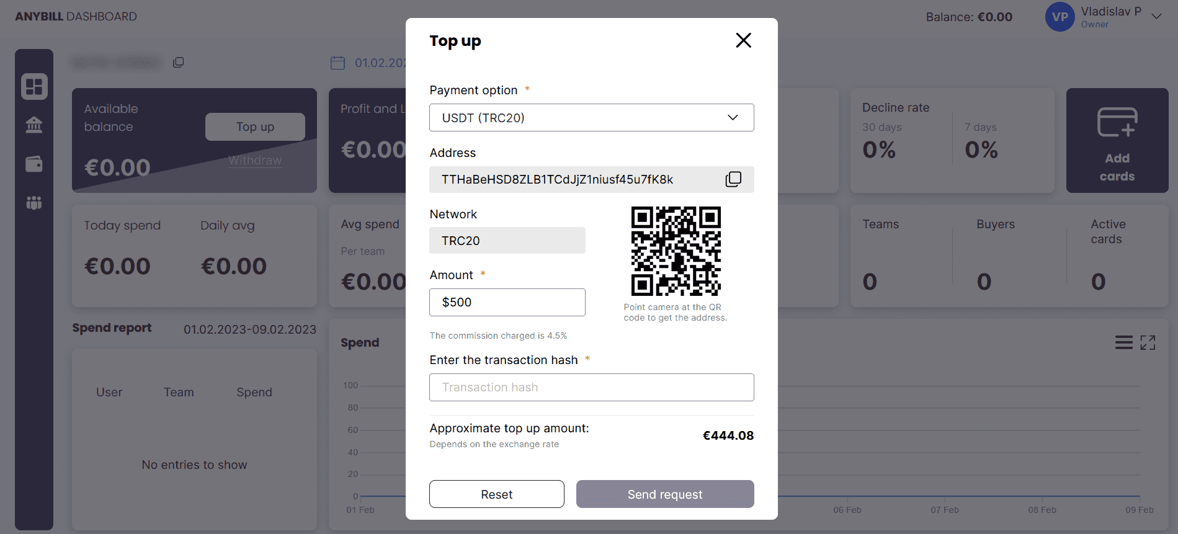Close the Top up dialog
The height and width of the screenshot is (534, 1178).
[x=743, y=40]
